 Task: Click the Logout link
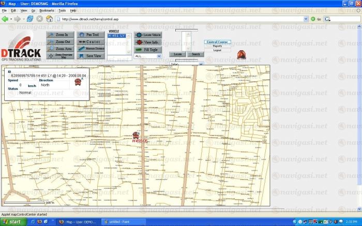(x=217, y=50)
